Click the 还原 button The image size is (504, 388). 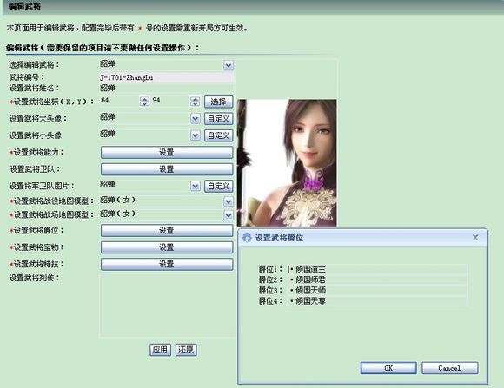click(186, 350)
